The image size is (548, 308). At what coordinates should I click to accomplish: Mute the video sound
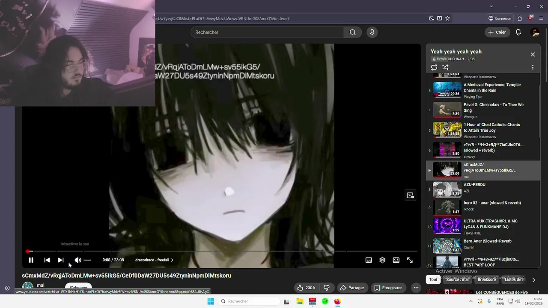pos(77,260)
